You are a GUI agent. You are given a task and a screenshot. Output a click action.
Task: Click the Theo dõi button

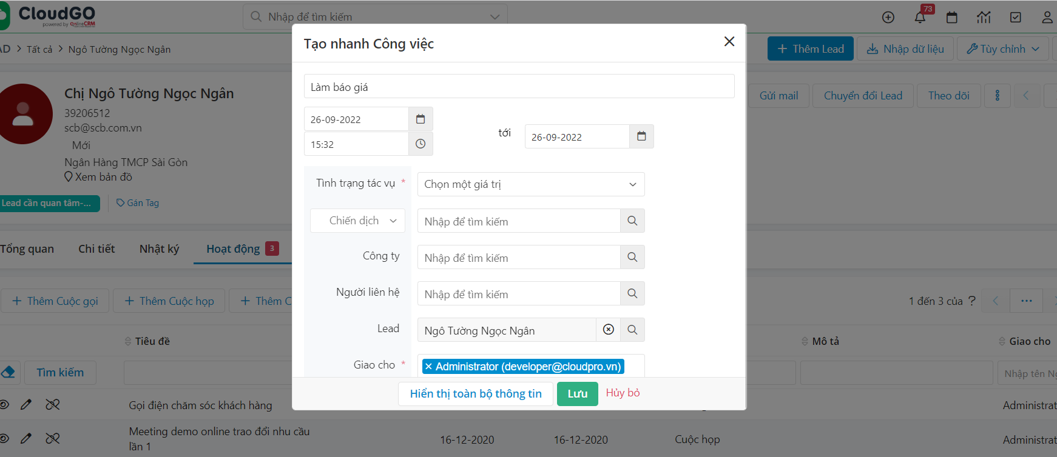[x=949, y=96]
